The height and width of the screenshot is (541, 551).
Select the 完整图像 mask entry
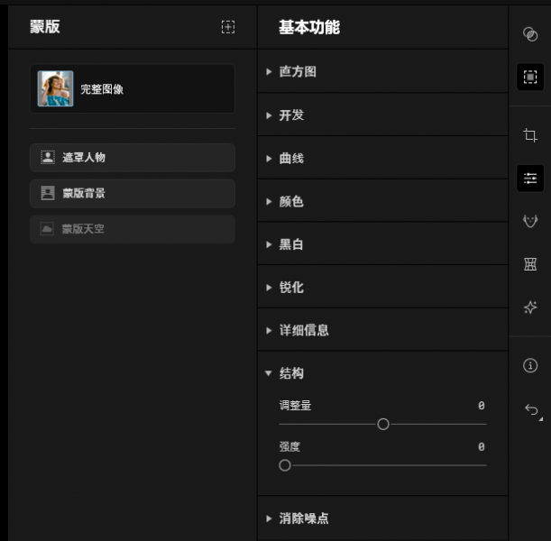(x=133, y=88)
